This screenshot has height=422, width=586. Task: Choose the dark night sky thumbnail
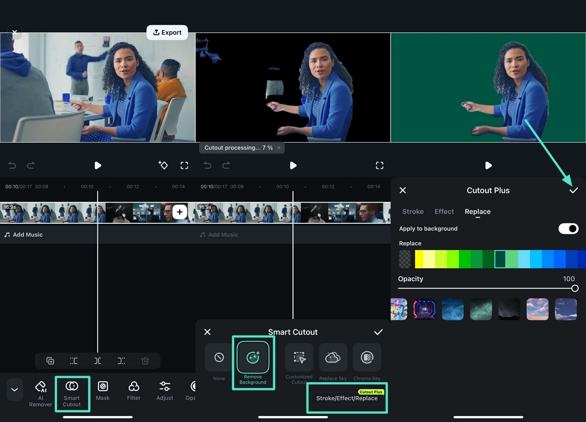point(509,309)
